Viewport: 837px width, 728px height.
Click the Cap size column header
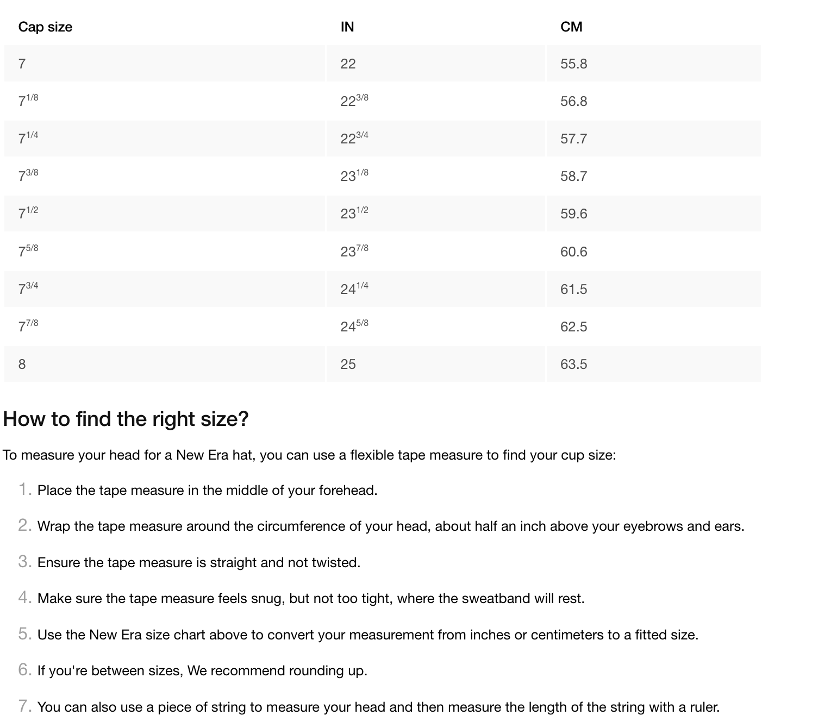45,27
